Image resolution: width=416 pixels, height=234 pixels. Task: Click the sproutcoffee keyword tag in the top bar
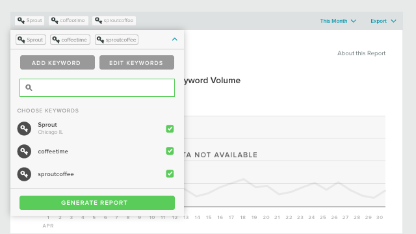tap(114, 20)
